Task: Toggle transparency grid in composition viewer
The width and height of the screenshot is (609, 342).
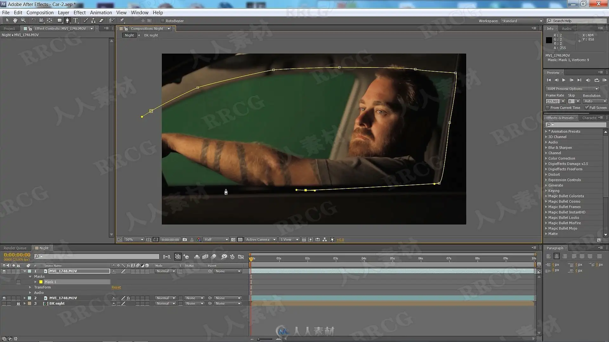Action: [x=240, y=240]
